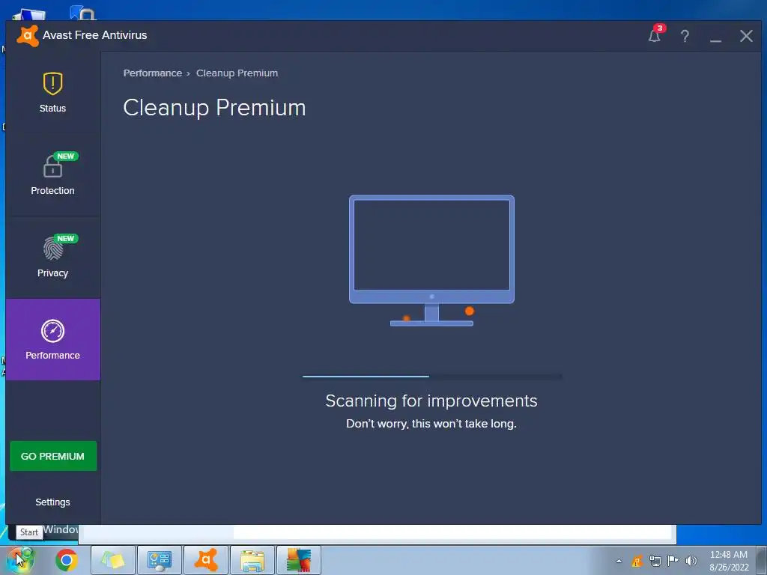Launch Google Chrome from taskbar
This screenshot has height=575, width=767.
(x=67, y=560)
